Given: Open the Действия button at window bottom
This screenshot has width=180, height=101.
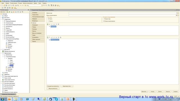Looking at the screenshot, I should (145, 92).
